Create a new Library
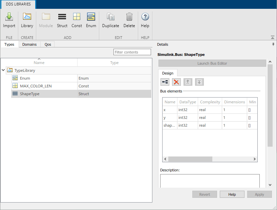This screenshot has width=277, height=210. (27, 20)
